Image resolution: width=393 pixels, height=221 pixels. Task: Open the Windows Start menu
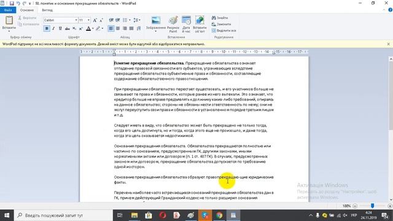click(x=7, y=215)
